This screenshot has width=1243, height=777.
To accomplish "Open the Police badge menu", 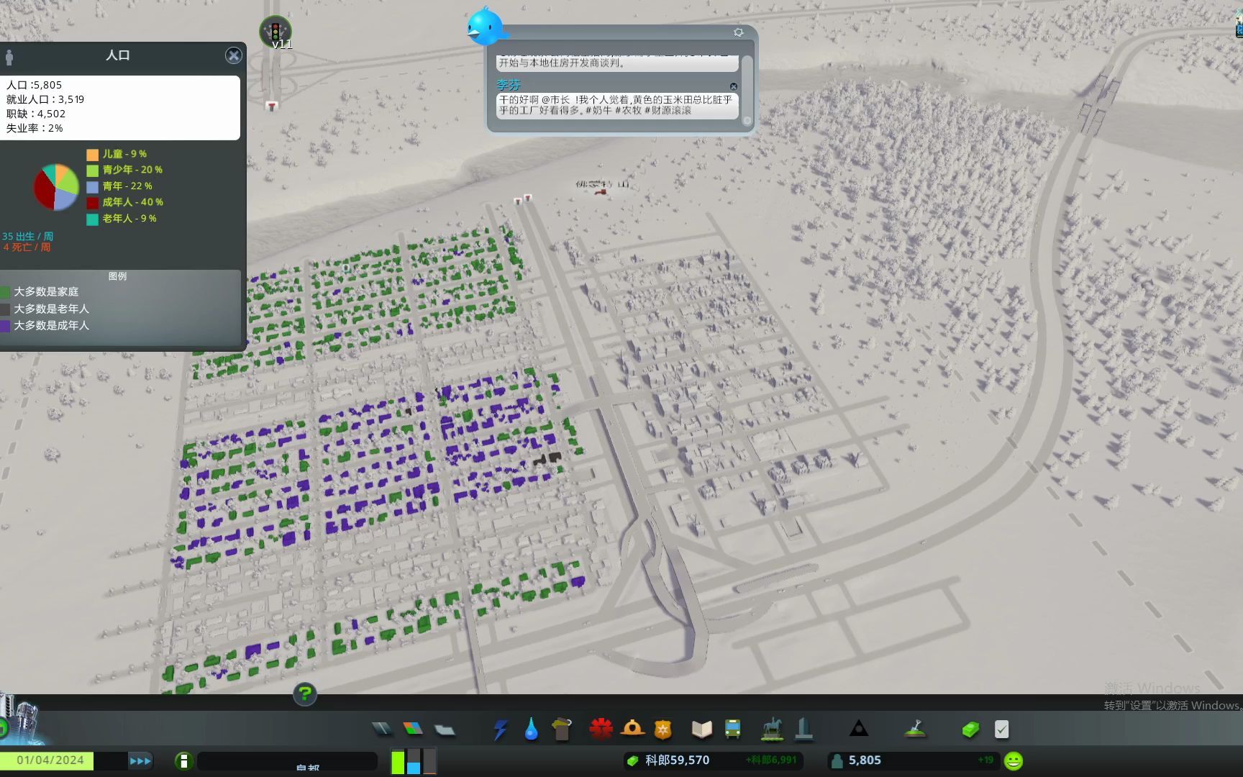I will coord(663,730).
